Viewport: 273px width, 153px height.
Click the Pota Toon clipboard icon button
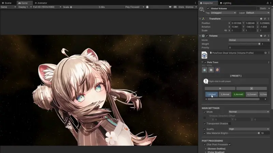204,70
